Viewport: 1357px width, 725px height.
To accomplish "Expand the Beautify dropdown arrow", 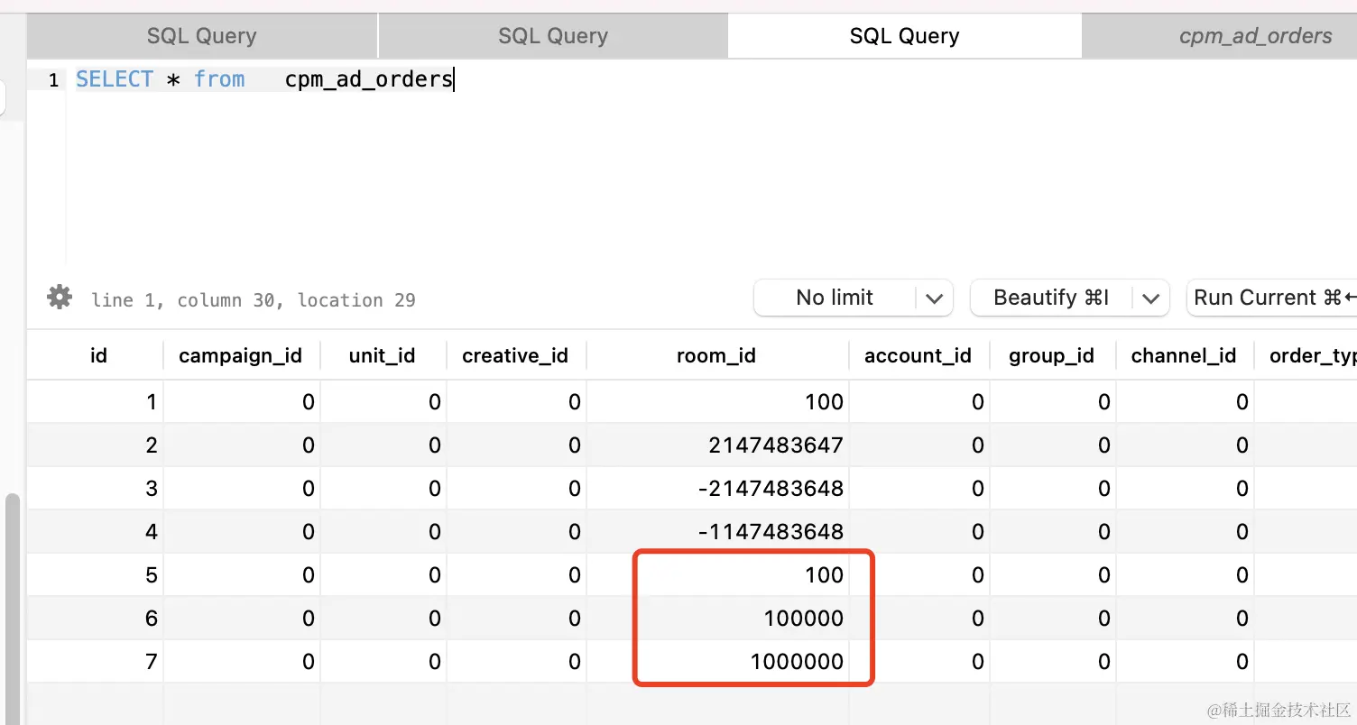I will (1150, 298).
